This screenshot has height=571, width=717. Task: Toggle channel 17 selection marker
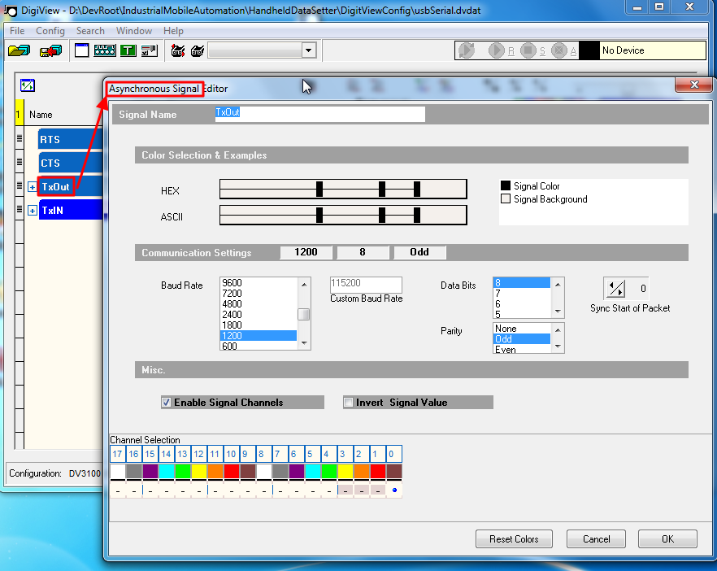[x=118, y=490]
